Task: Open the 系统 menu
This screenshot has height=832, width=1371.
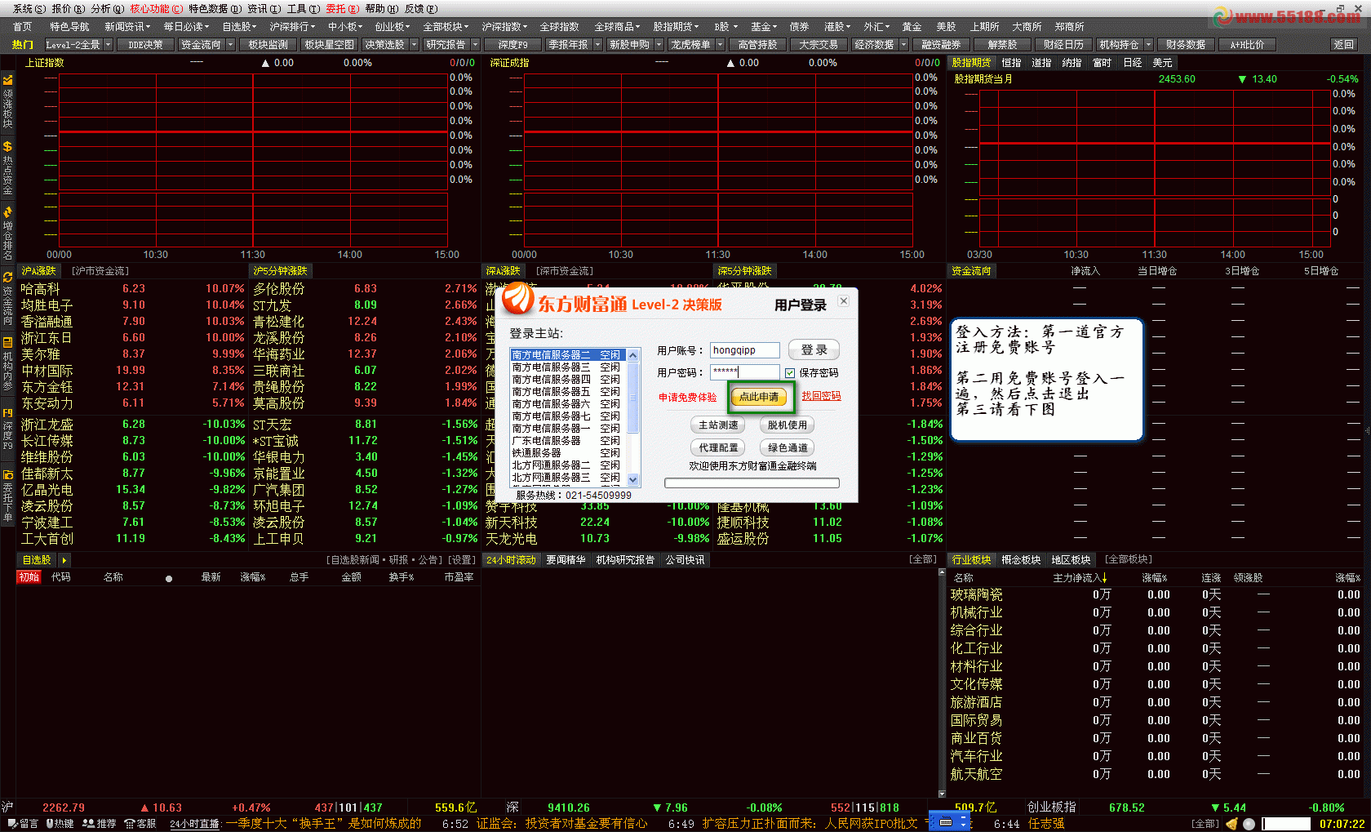Action: click(28, 8)
